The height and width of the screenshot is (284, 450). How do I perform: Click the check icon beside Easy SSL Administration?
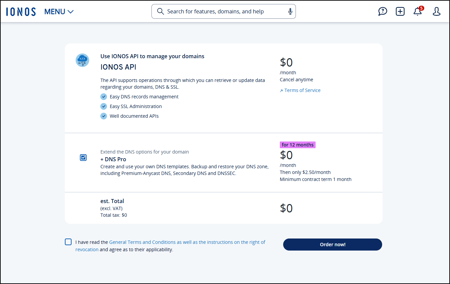(x=104, y=106)
